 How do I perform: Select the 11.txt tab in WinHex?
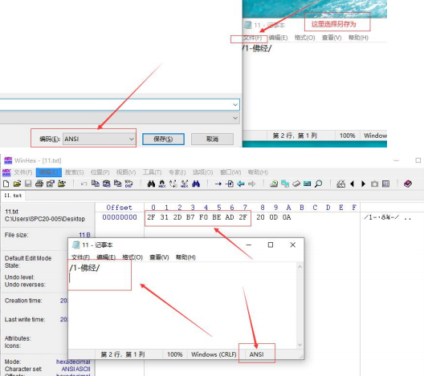click(x=13, y=196)
